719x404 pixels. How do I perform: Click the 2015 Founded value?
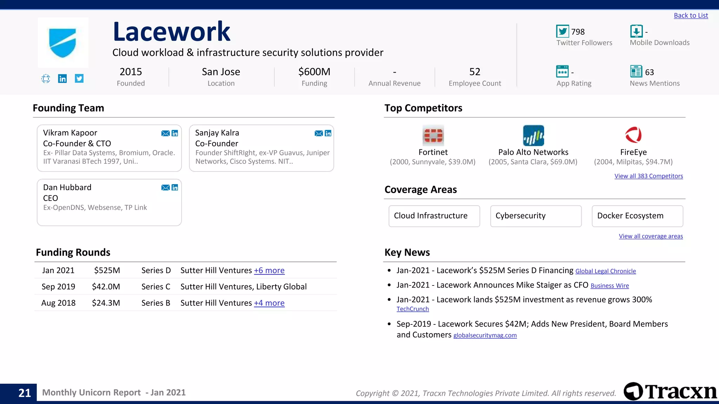[x=131, y=72]
